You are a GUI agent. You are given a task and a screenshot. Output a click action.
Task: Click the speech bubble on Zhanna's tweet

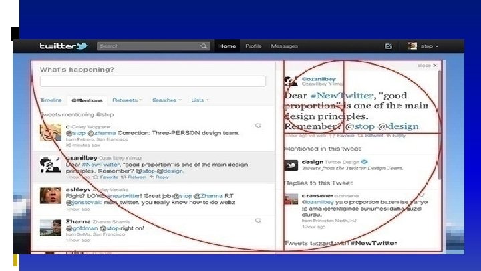click(258, 221)
